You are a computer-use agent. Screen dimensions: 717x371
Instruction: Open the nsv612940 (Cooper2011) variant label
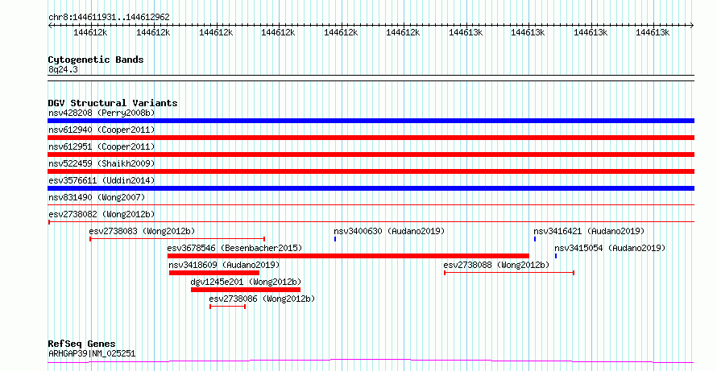click(102, 130)
